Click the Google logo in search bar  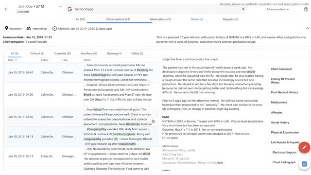(x=69, y=9)
